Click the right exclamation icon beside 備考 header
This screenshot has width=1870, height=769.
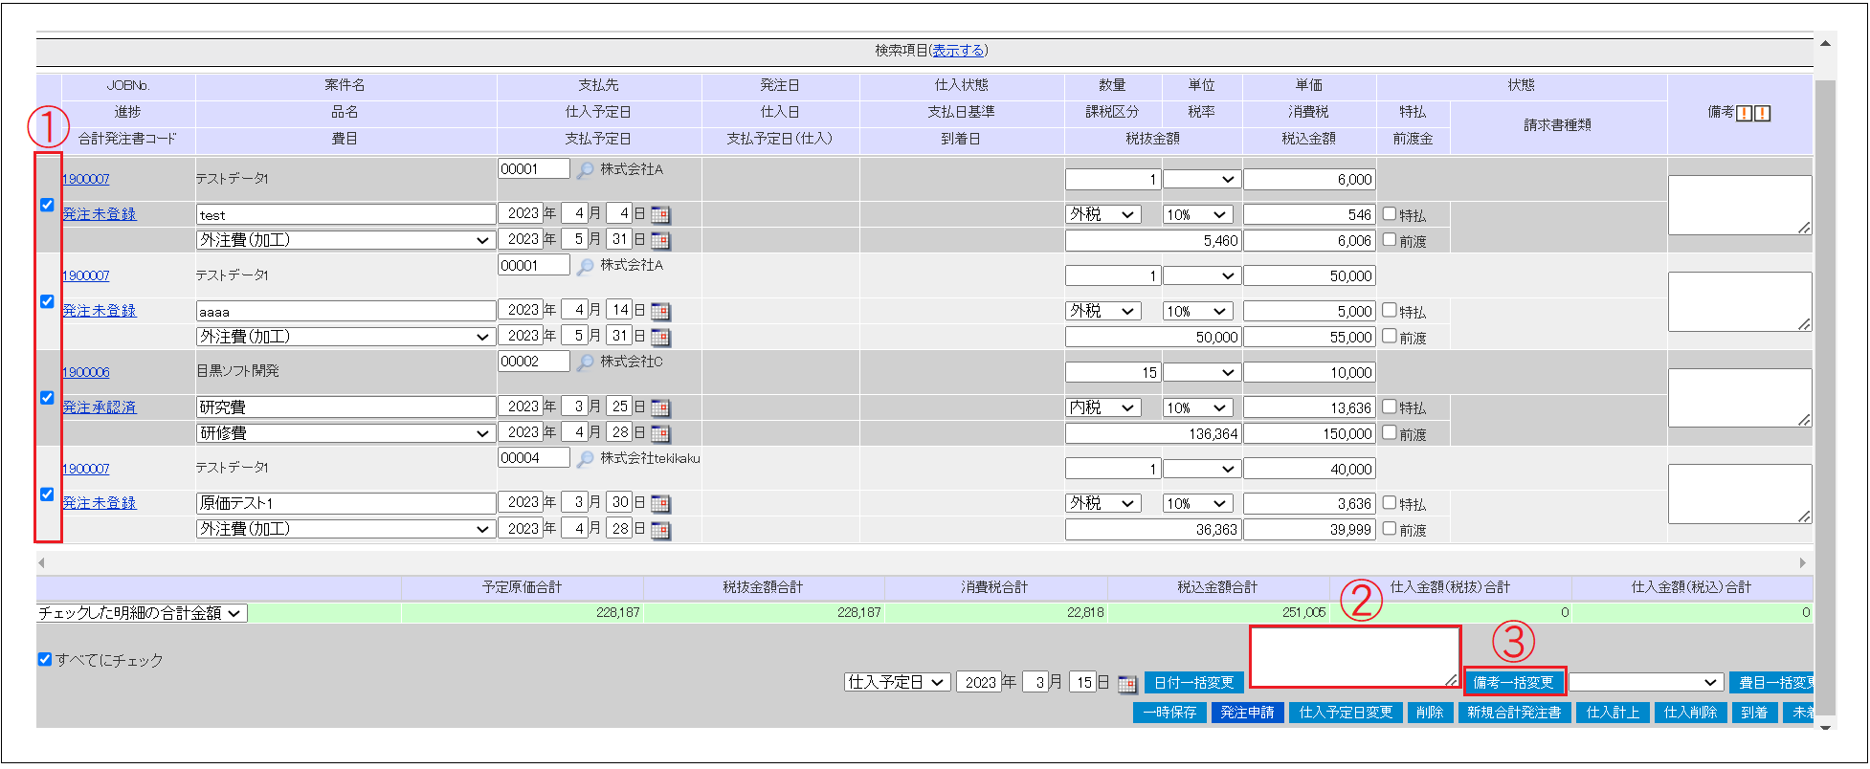(1763, 113)
